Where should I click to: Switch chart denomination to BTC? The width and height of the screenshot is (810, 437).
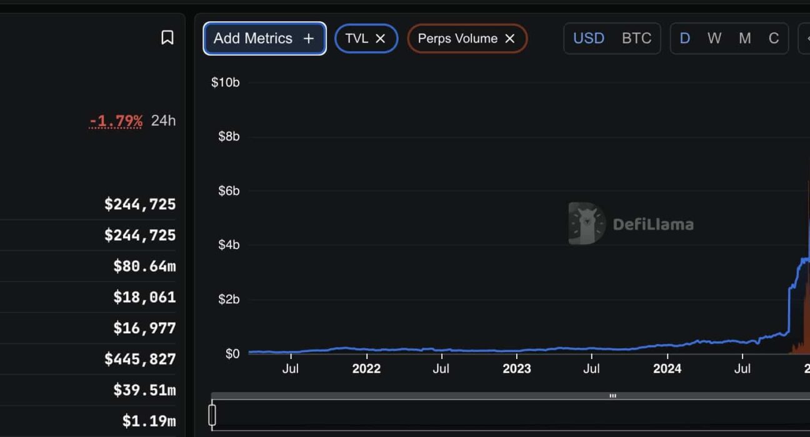[636, 39]
